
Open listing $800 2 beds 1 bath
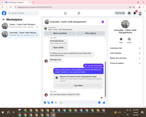point(60,30)
